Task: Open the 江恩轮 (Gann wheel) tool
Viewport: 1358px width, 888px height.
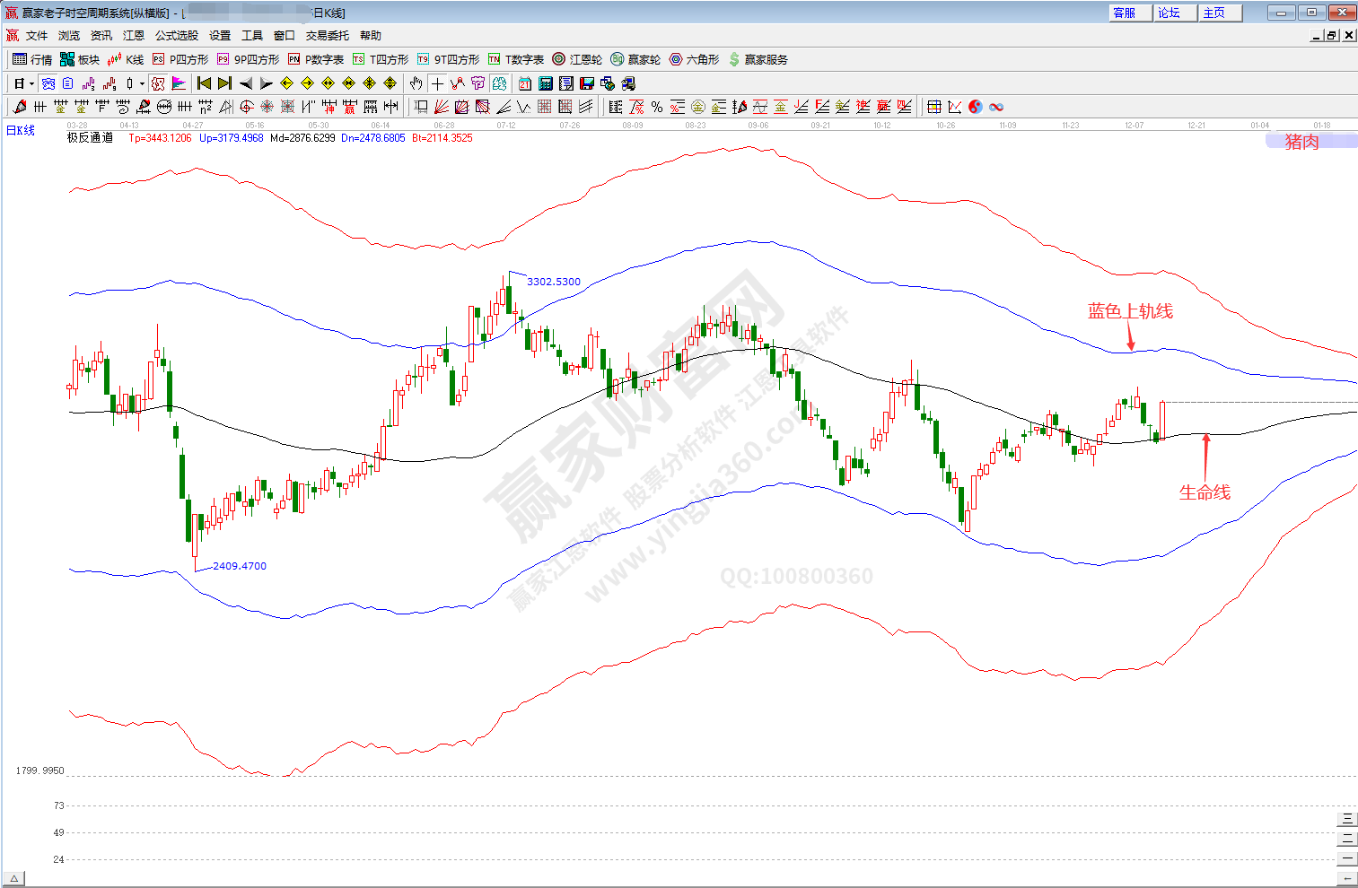Action: pyautogui.click(x=577, y=59)
